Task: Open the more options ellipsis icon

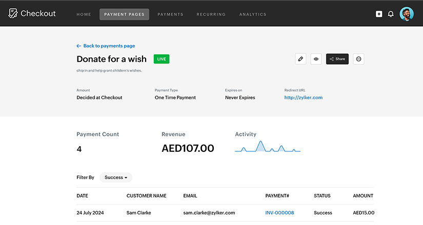Action: pos(358,59)
